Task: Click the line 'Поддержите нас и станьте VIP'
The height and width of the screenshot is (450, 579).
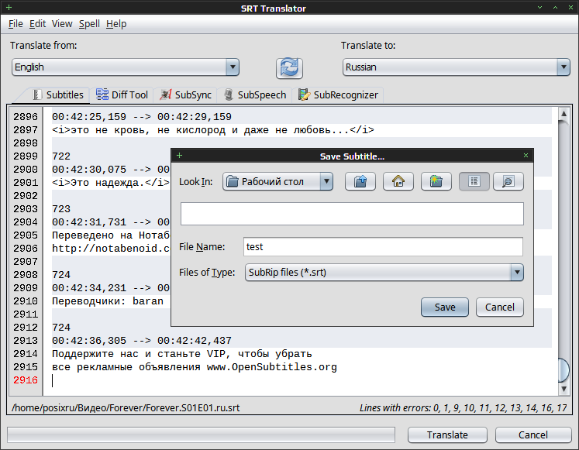Action: [x=181, y=354]
